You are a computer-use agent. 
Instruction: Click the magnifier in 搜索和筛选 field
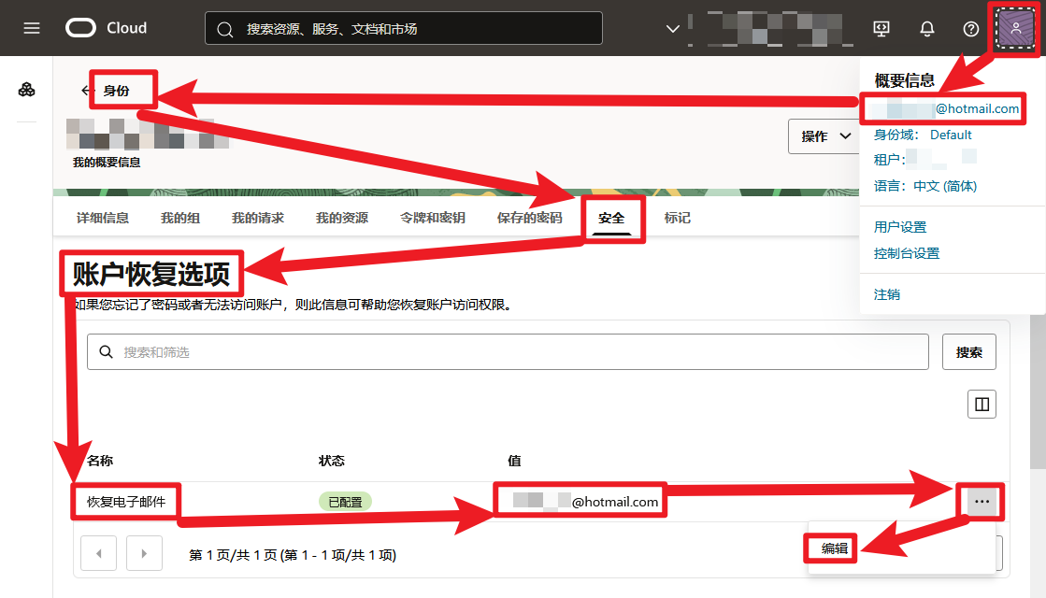point(106,351)
